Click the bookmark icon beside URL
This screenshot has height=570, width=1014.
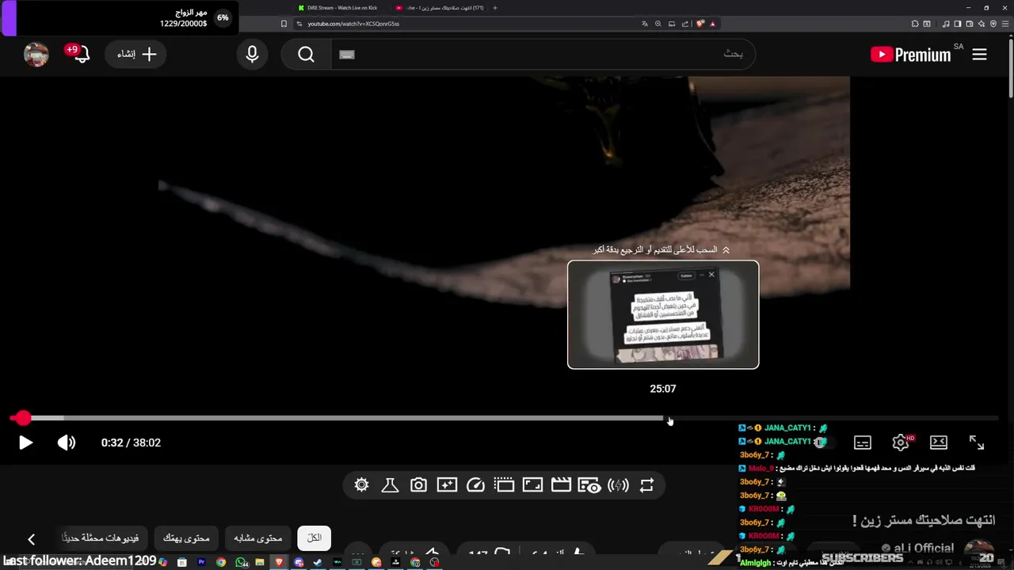point(284,24)
